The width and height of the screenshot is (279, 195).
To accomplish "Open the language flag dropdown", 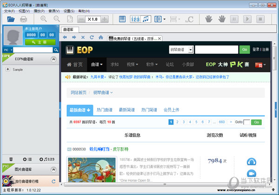I will pyautogui.click(x=260, y=65).
